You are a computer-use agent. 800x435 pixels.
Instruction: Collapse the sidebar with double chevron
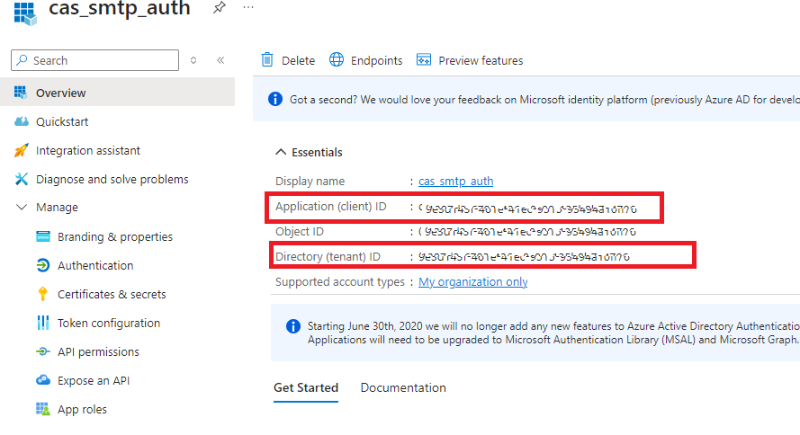220,60
